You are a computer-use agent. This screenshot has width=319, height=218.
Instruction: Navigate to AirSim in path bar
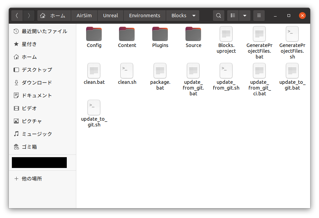click(84, 16)
